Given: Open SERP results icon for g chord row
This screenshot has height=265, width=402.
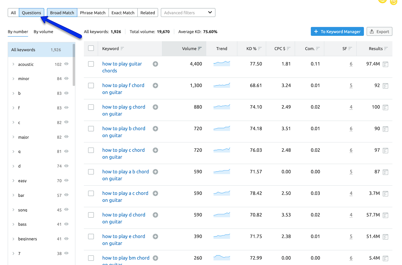Looking at the screenshot, I should tap(385, 107).
